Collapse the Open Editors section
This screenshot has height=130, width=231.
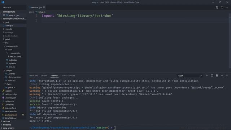(13, 12)
